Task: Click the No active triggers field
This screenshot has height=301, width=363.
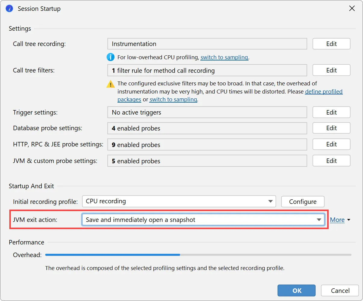Action: (207, 112)
